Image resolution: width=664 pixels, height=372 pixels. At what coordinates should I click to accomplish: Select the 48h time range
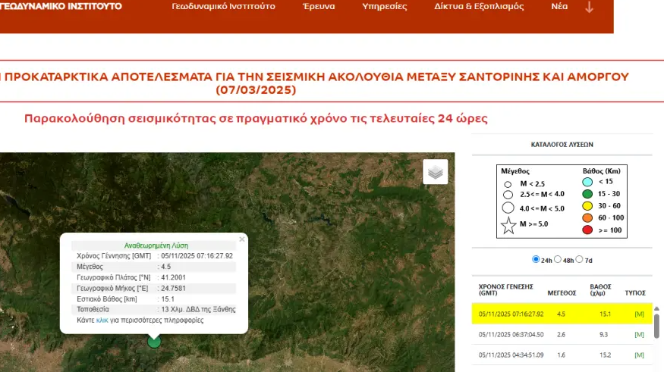[x=558, y=259]
